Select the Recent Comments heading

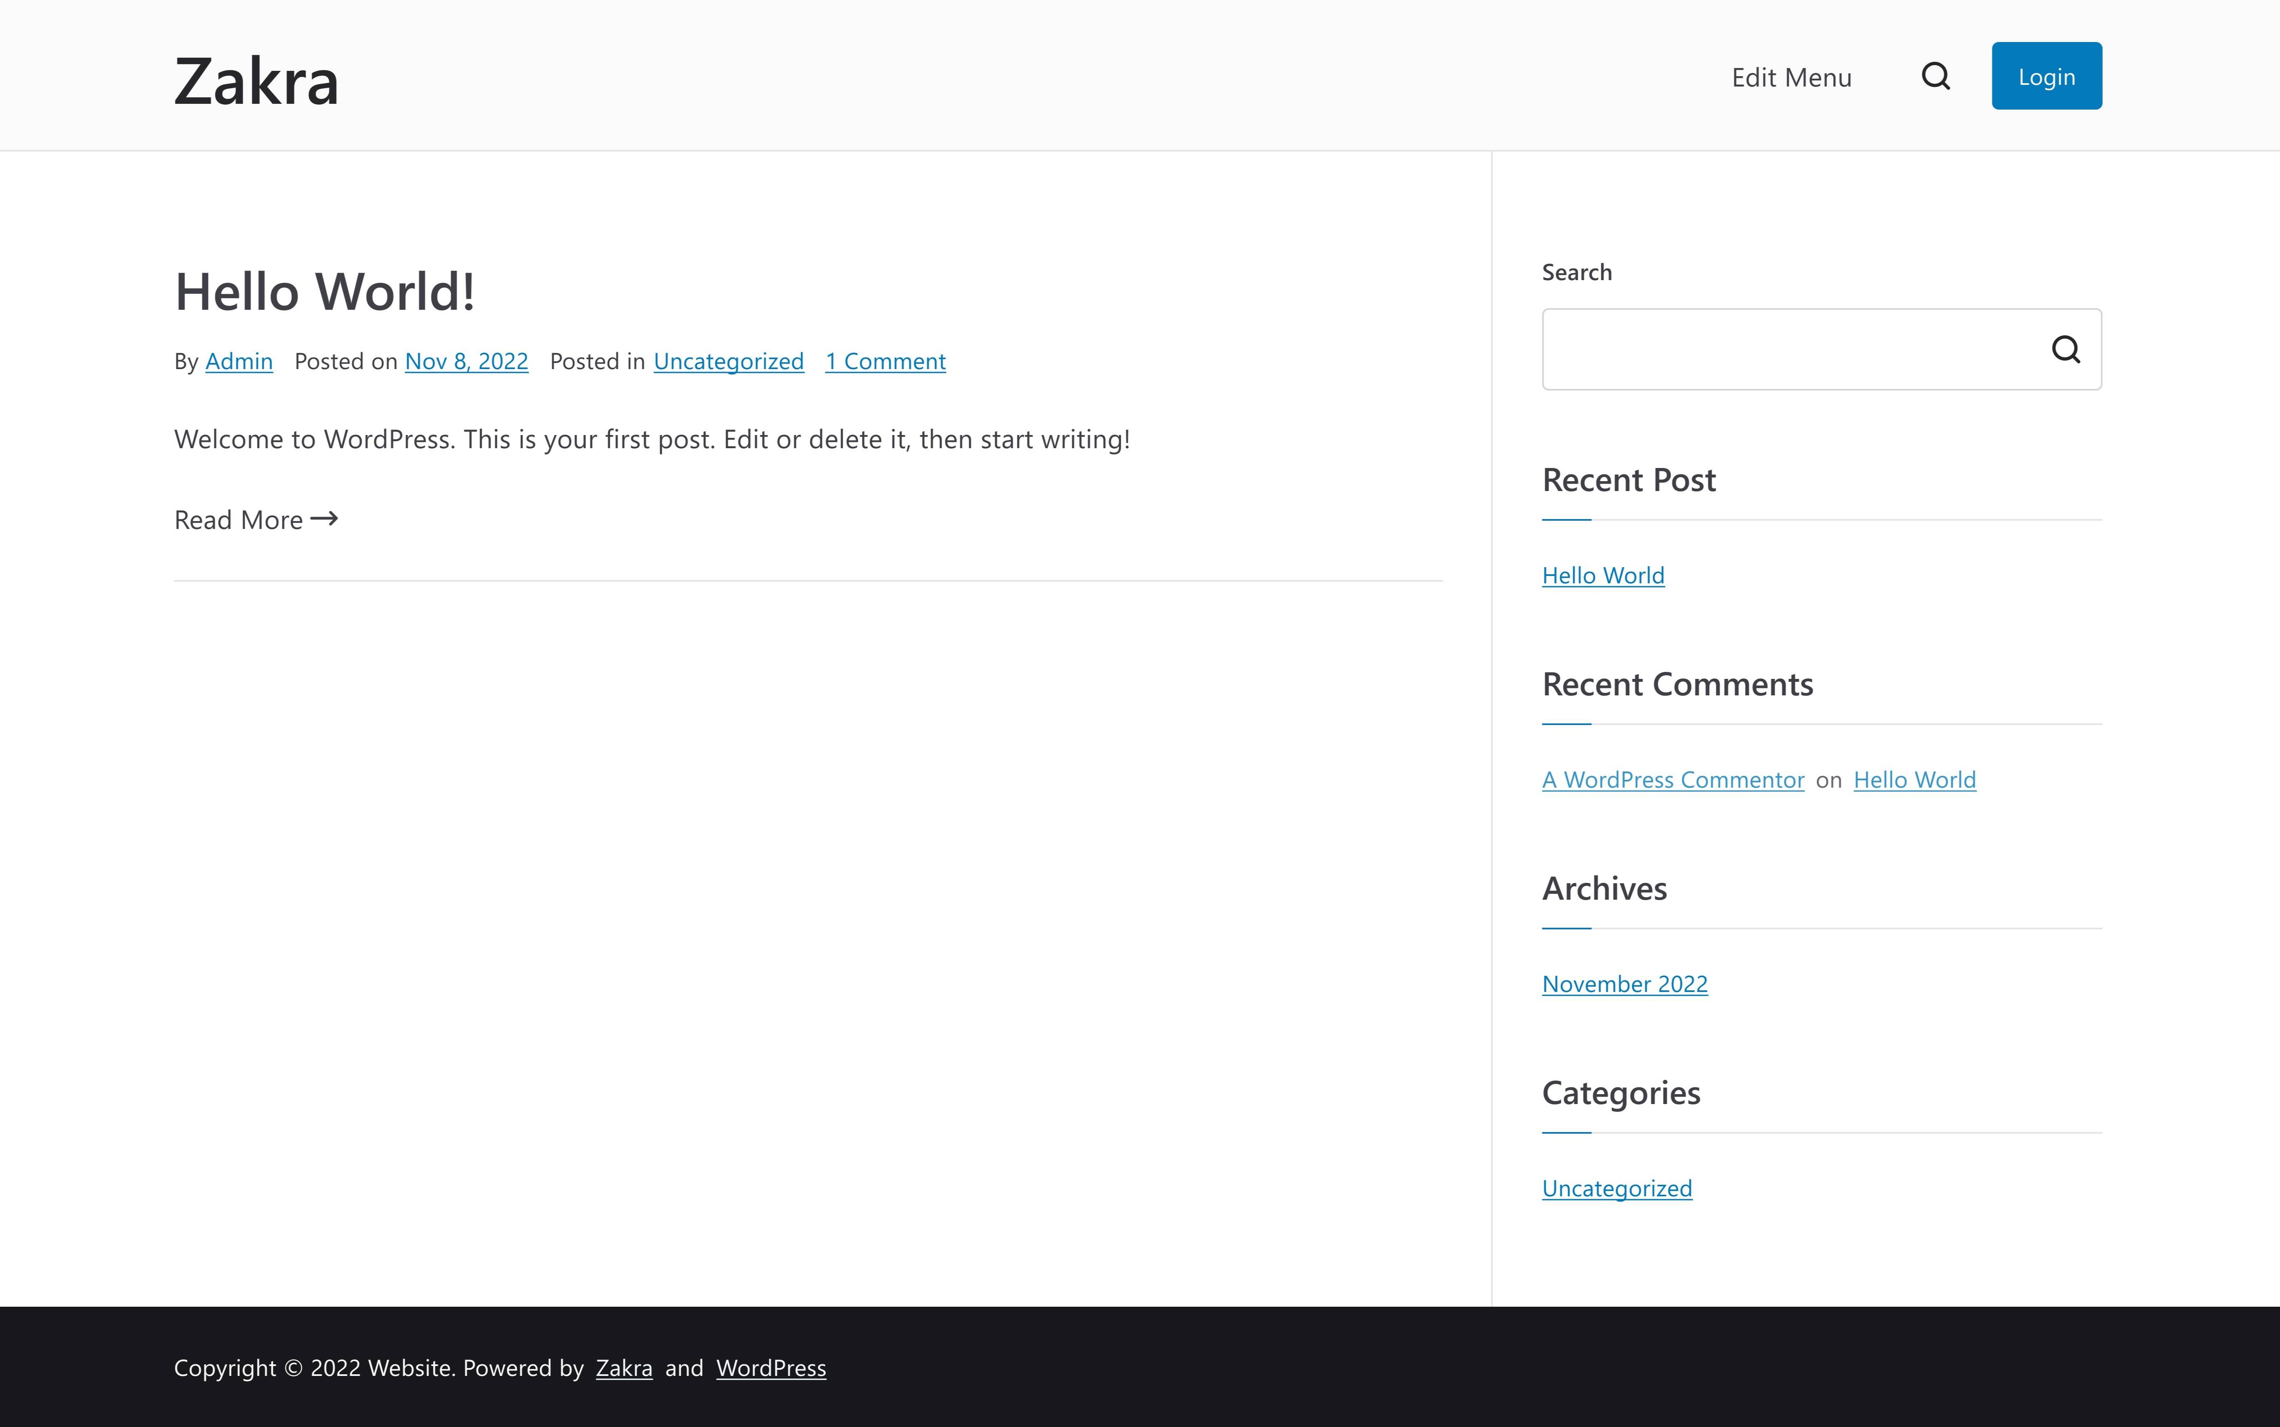point(1678,684)
